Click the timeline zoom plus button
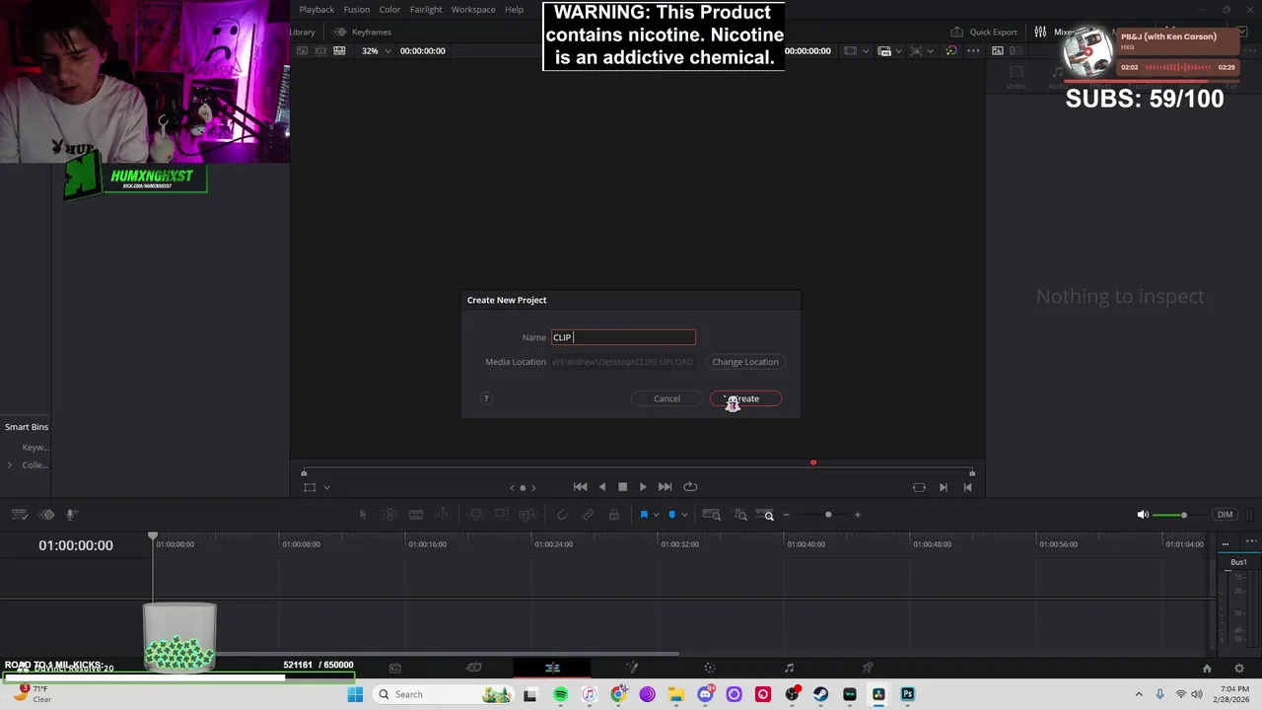This screenshot has width=1262, height=710. 857,515
